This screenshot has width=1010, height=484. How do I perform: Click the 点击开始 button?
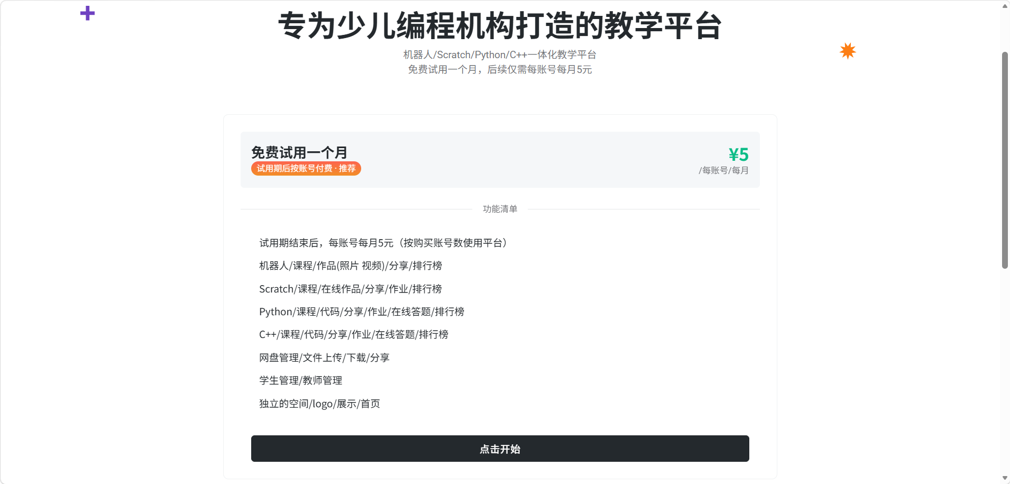tap(500, 449)
